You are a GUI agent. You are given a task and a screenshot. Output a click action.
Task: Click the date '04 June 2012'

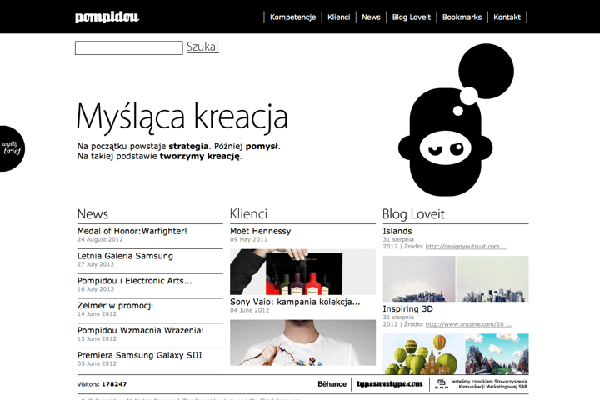[x=249, y=310]
